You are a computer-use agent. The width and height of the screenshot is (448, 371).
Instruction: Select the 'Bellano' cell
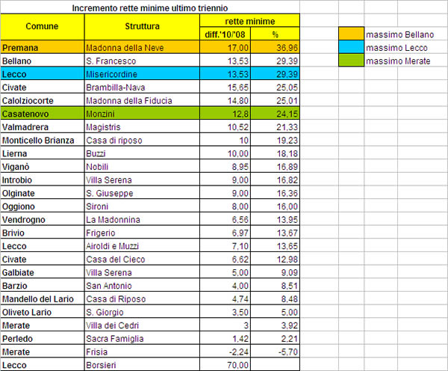(43, 60)
